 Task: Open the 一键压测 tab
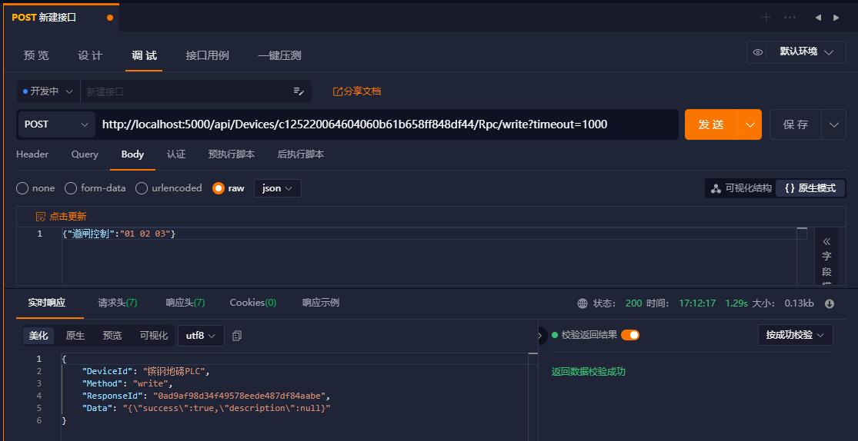(x=279, y=55)
